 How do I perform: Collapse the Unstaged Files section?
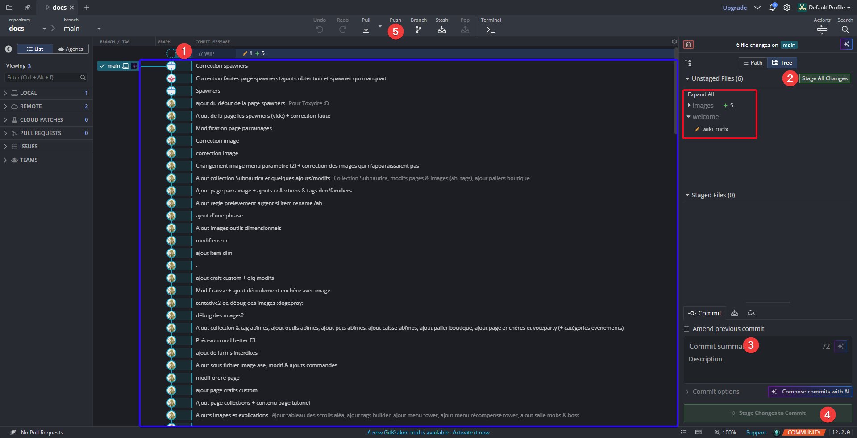click(x=687, y=78)
